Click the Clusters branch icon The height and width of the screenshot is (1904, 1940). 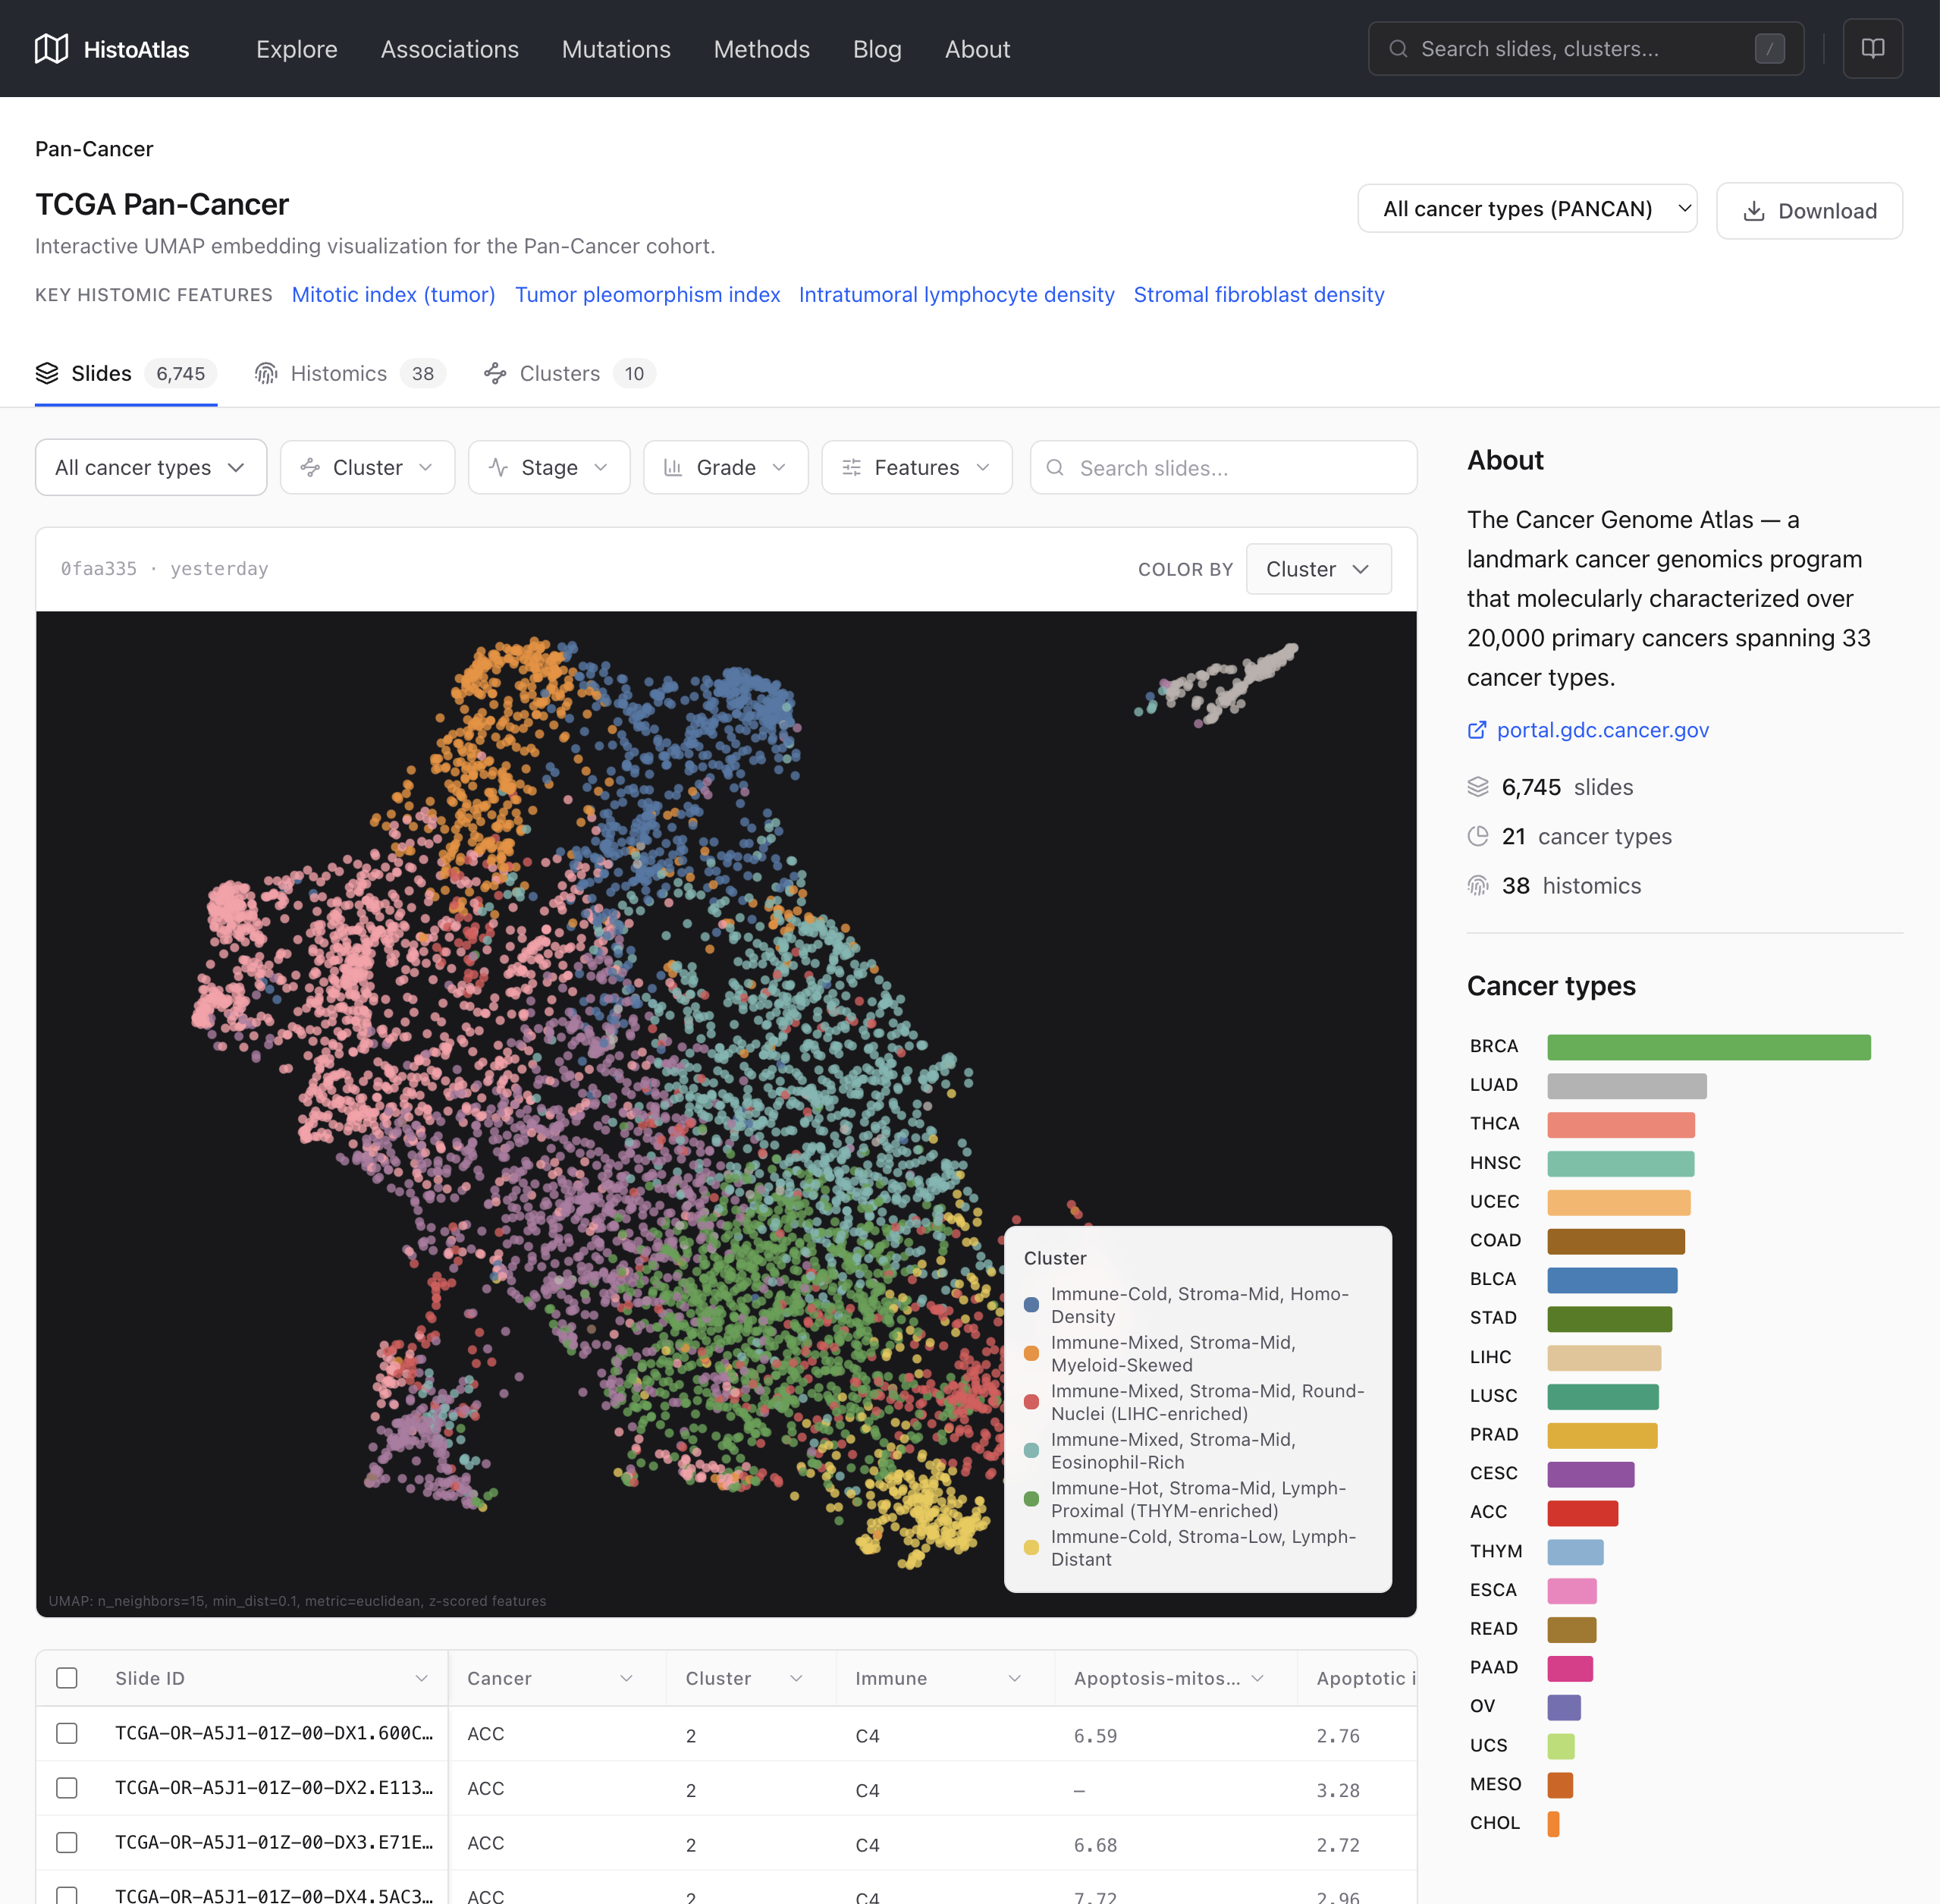(497, 373)
